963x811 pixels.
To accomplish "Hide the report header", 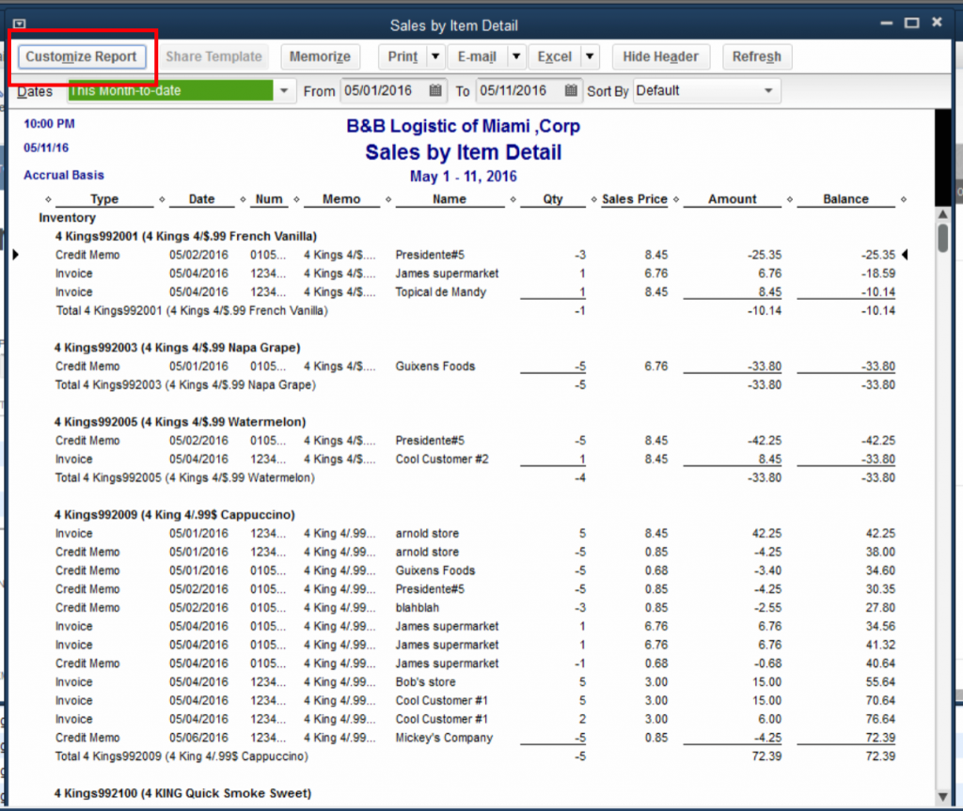I will (660, 56).
